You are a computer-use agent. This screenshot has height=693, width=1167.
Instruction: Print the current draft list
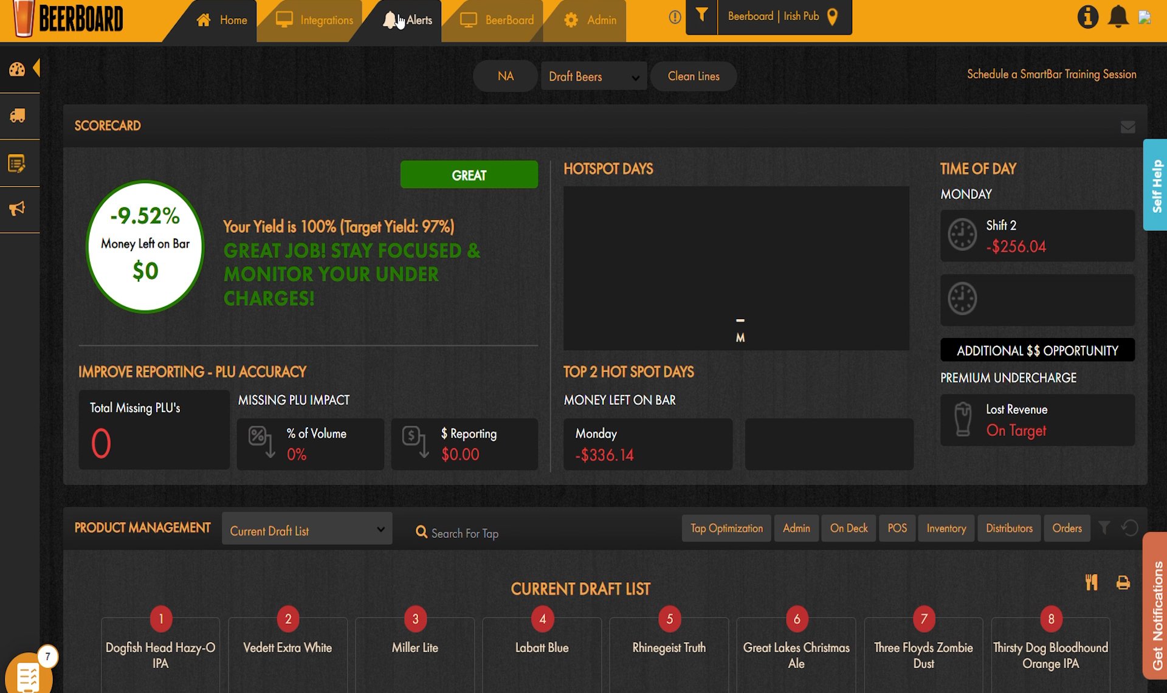pos(1123,583)
